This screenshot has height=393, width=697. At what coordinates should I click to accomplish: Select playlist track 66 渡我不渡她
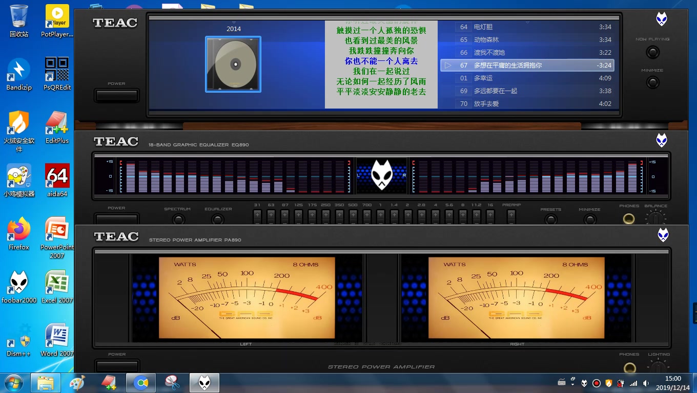point(527,52)
